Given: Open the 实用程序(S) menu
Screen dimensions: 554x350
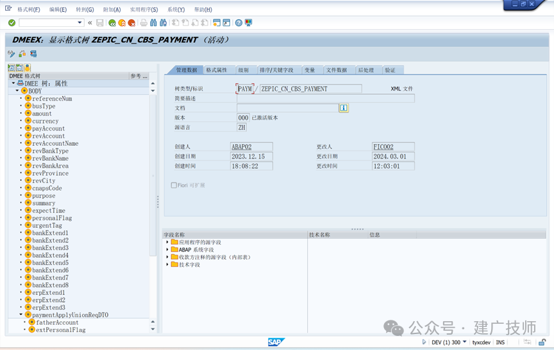Looking at the screenshot, I should (144, 10).
